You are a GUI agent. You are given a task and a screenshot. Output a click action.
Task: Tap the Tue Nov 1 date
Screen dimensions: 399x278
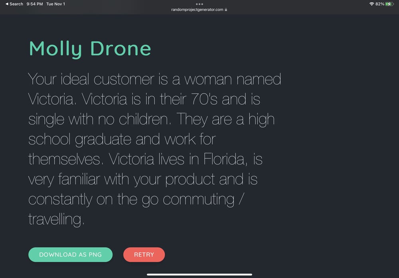click(55, 4)
